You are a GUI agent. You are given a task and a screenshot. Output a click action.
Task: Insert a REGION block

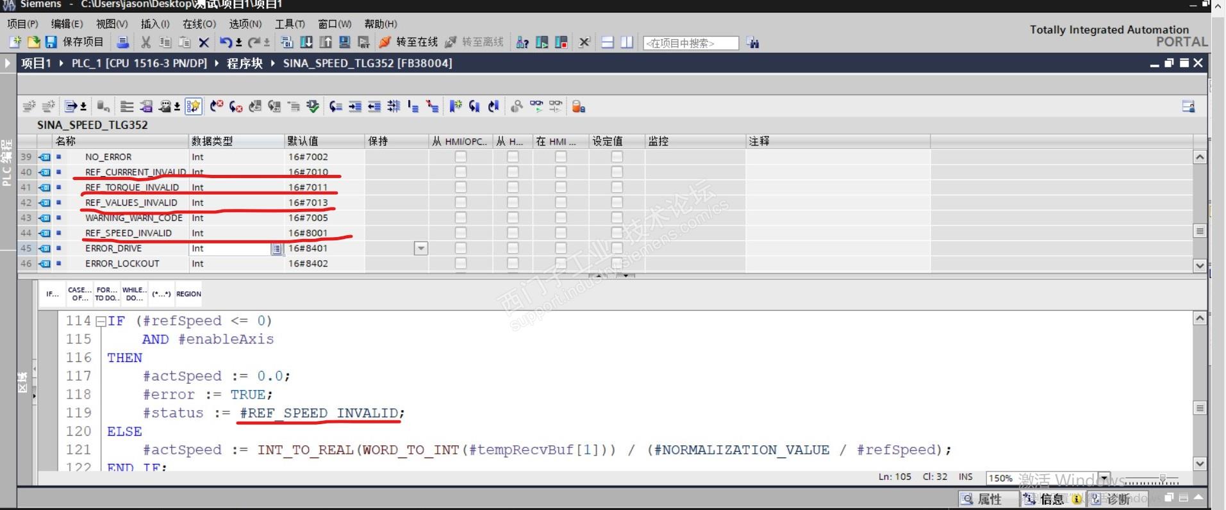point(188,294)
